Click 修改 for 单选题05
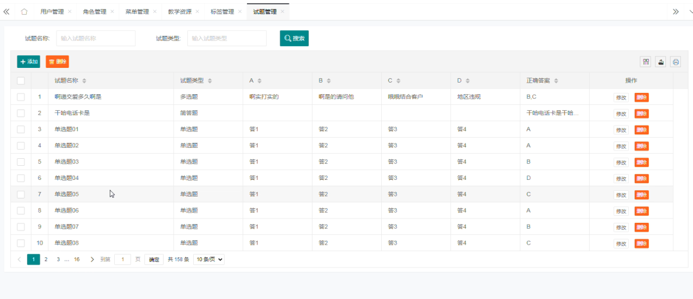The width and height of the screenshot is (693, 299). tap(621, 195)
